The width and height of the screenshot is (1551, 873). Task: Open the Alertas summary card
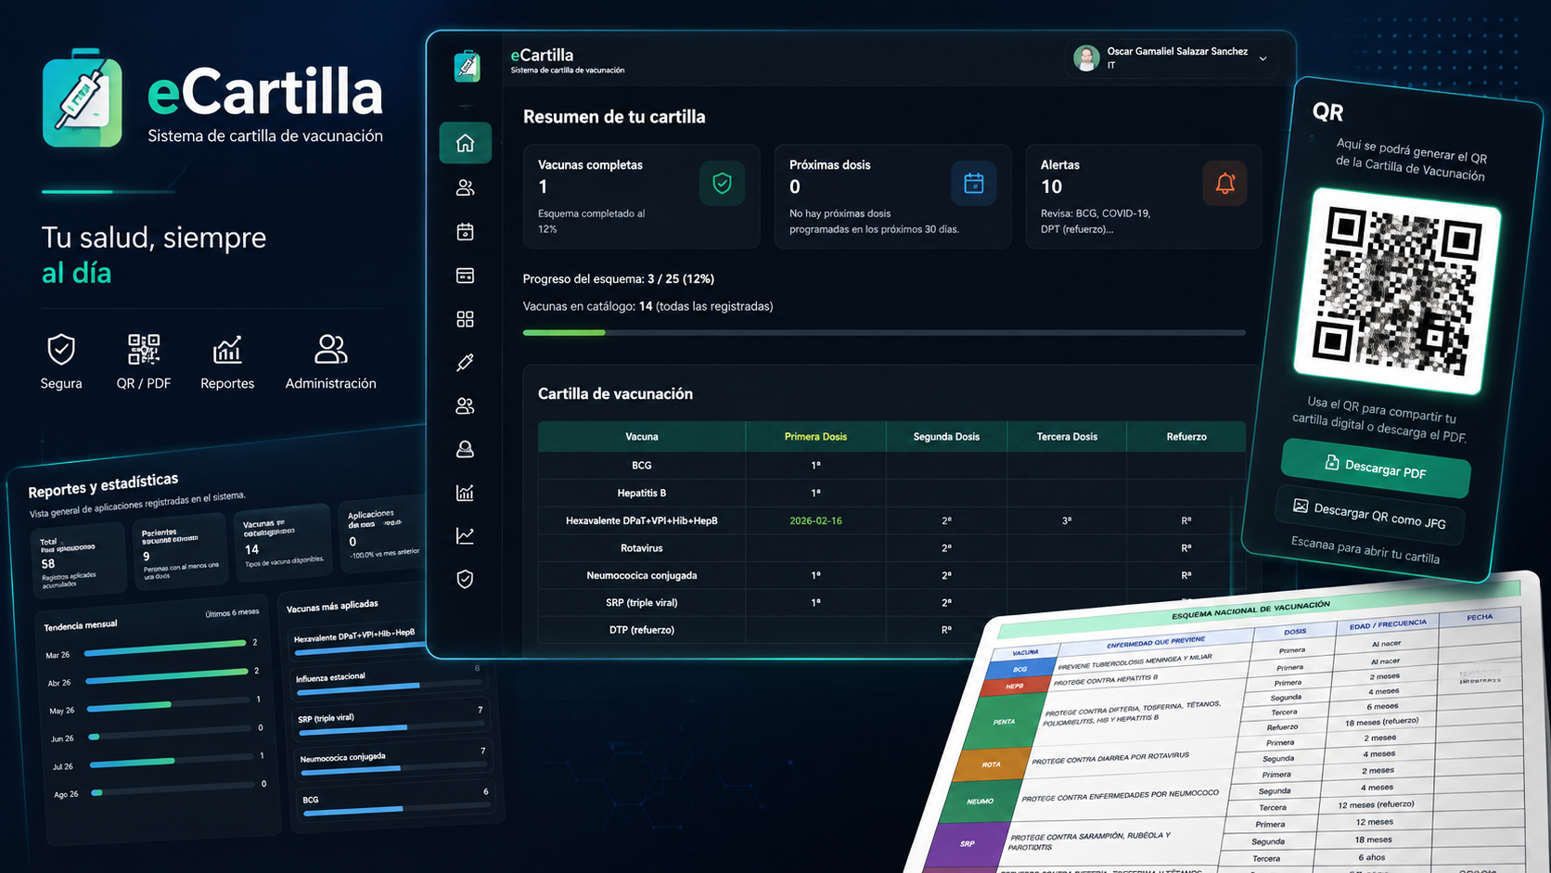click(x=1144, y=196)
